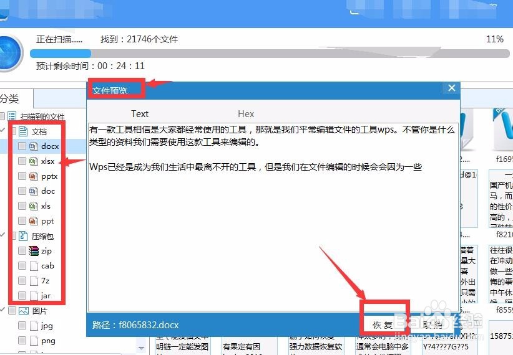Select the 文档 tree label
The height and width of the screenshot is (355, 513).
coord(39,131)
